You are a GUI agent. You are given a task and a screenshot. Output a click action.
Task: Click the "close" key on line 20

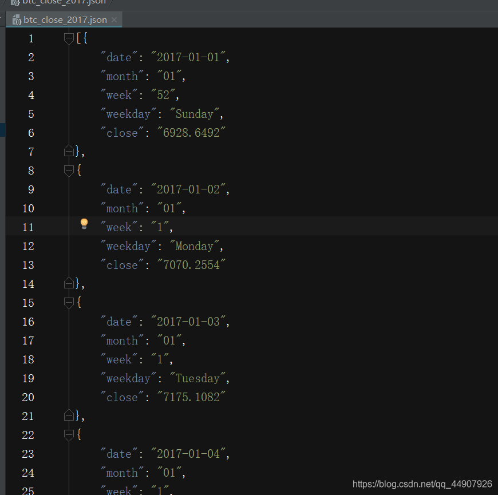(x=122, y=397)
